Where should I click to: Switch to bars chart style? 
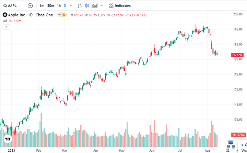(x=80, y=6)
